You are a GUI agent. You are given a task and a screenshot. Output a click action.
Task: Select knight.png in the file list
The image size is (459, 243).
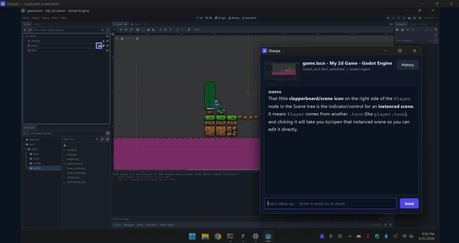click(x=73, y=159)
